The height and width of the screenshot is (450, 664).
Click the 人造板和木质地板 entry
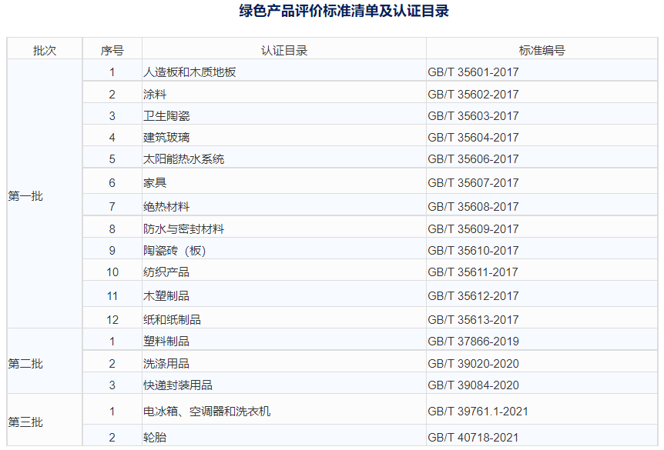pos(189,72)
